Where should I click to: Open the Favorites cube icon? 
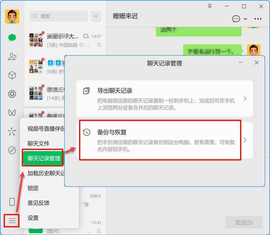(x=12, y=75)
